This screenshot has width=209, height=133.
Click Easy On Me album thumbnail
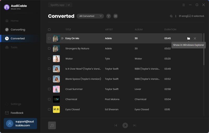point(56,38)
